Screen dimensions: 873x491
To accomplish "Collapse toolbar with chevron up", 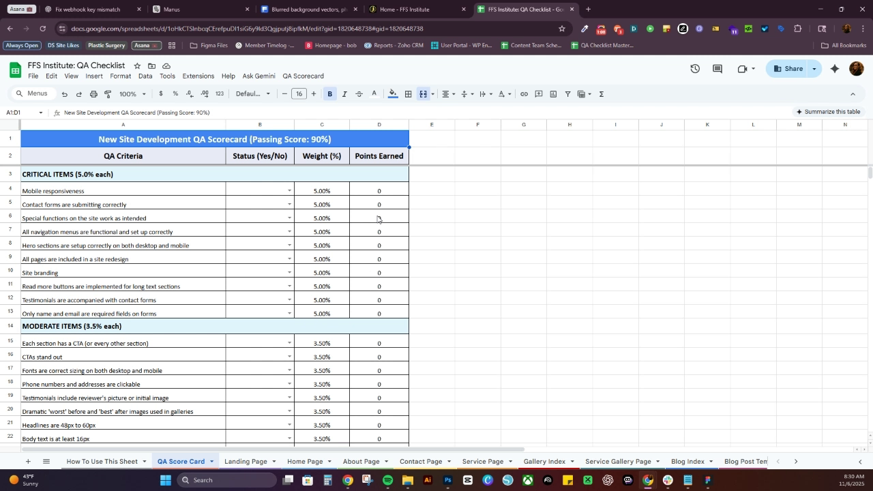I will (853, 94).
